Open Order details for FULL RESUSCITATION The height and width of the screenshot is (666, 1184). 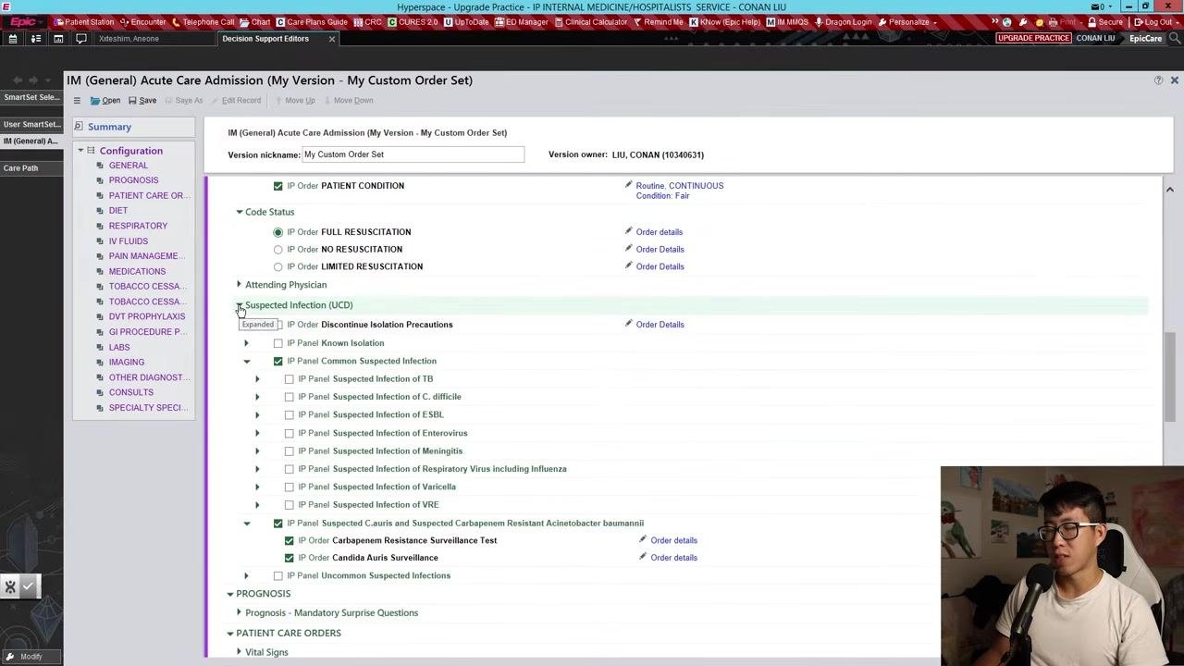click(659, 232)
